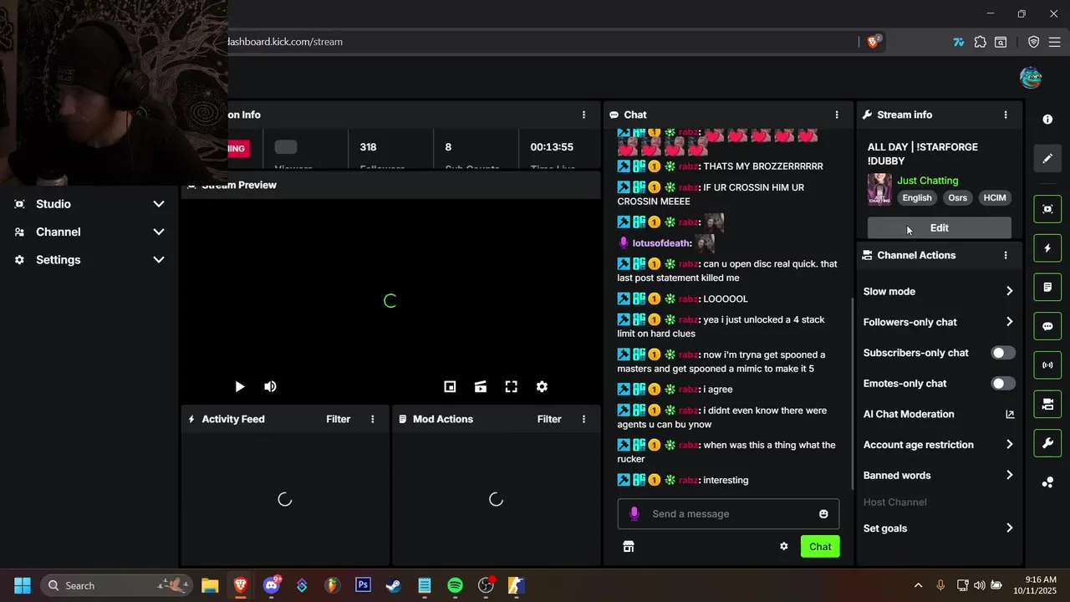Open Followers-only chat options
The width and height of the screenshot is (1070, 602).
point(939,322)
